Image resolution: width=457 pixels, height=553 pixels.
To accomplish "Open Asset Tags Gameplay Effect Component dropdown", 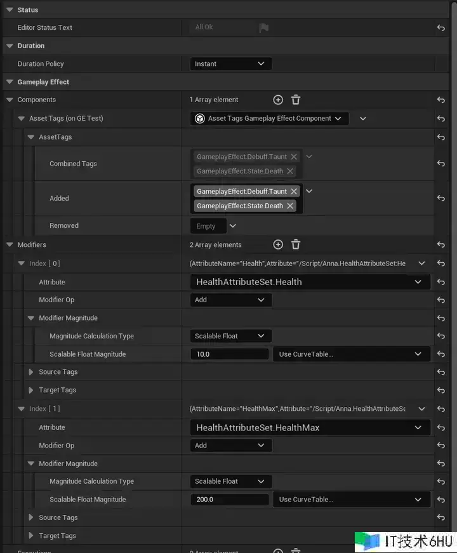I will pyautogui.click(x=269, y=119).
